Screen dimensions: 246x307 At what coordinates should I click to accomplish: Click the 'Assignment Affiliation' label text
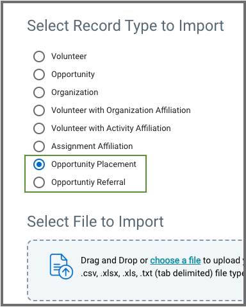tap(92, 146)
